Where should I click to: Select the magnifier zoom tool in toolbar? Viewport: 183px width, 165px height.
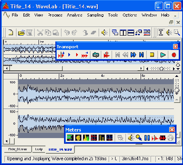177,33
